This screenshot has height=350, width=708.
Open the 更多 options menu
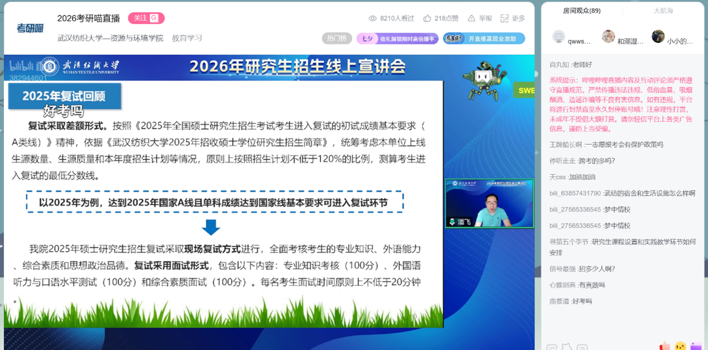point(513,18)
